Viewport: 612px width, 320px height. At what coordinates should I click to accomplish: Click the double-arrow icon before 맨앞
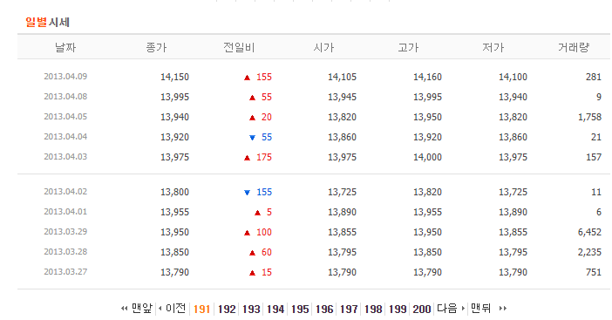[x=124, y=309]
